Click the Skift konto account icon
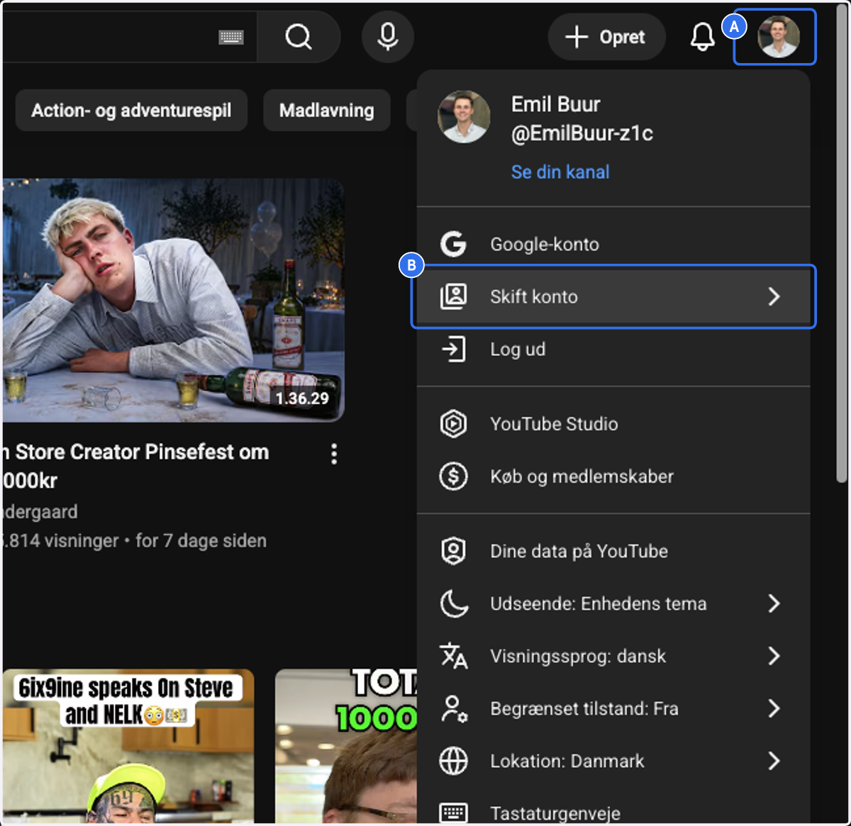This screenshot has width=851, height=826. tap(453, 296)
